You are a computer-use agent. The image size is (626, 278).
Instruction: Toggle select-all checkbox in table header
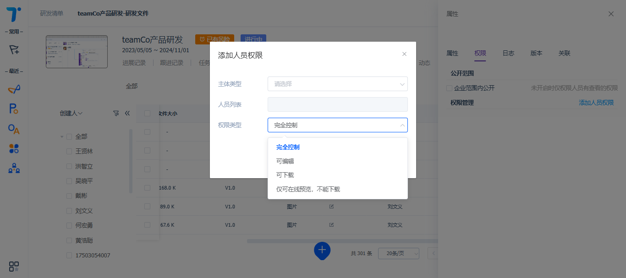coord(147,113)
